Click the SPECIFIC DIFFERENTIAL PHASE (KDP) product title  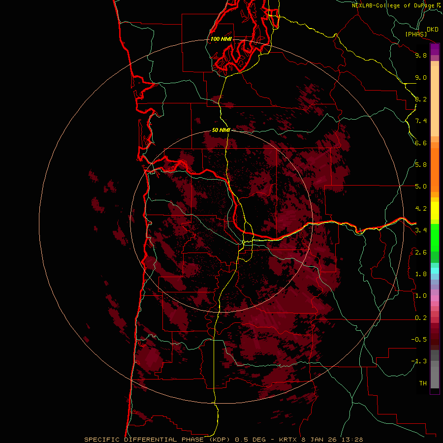tap(159, 440)
